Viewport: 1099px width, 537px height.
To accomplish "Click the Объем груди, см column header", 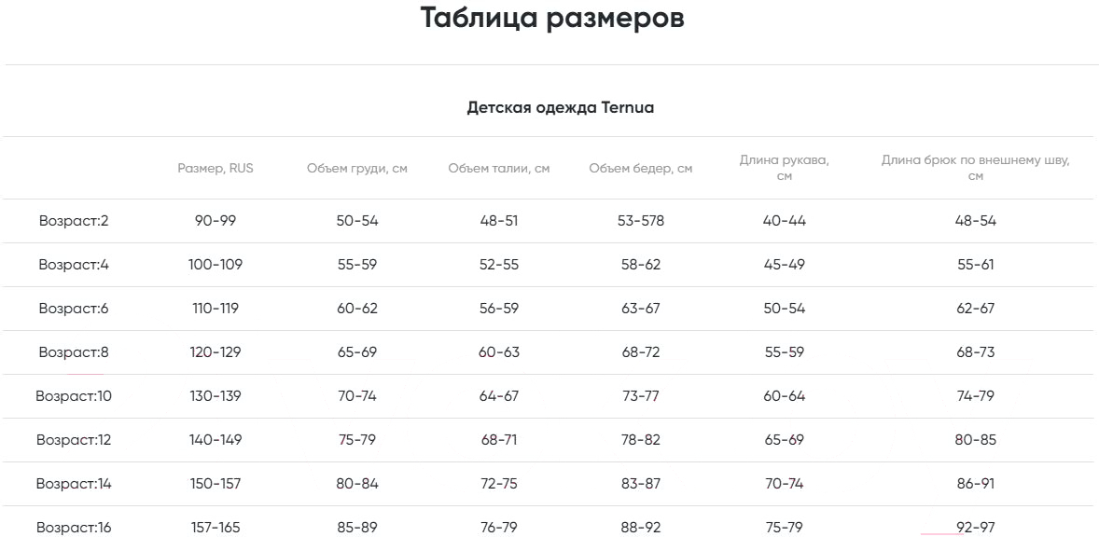I will pos(356,169).
